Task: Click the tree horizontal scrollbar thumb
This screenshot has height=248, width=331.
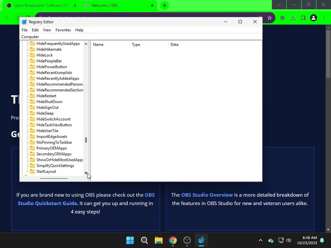Action: pyautogui.click(x=54, y=179)
